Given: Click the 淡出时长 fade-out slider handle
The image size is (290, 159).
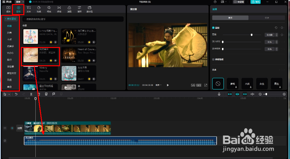Looking at the screenshot, I should pos(223,49).
